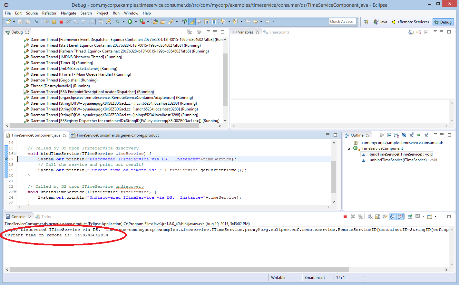Toggle Hide Fields in Outline view
Viewport: 459px width, 285px height.
404,135
